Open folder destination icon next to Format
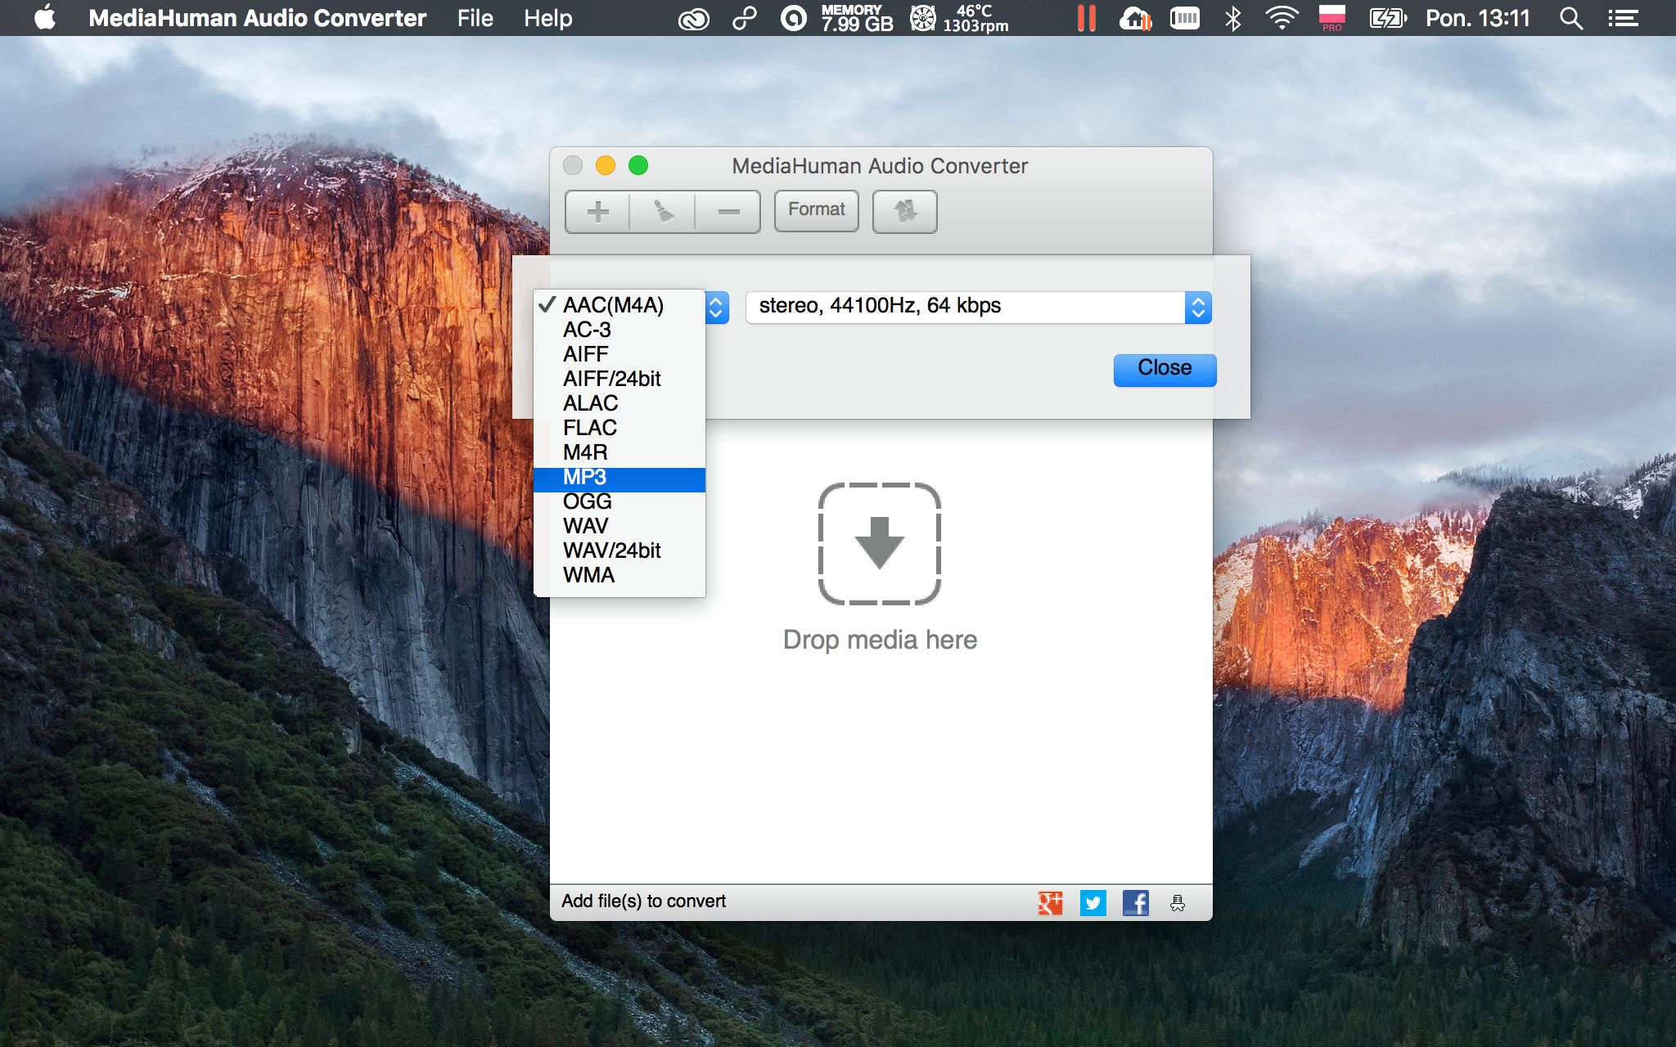The height and width of the screenshot is (1047, 1676). [x=903, y=211]
